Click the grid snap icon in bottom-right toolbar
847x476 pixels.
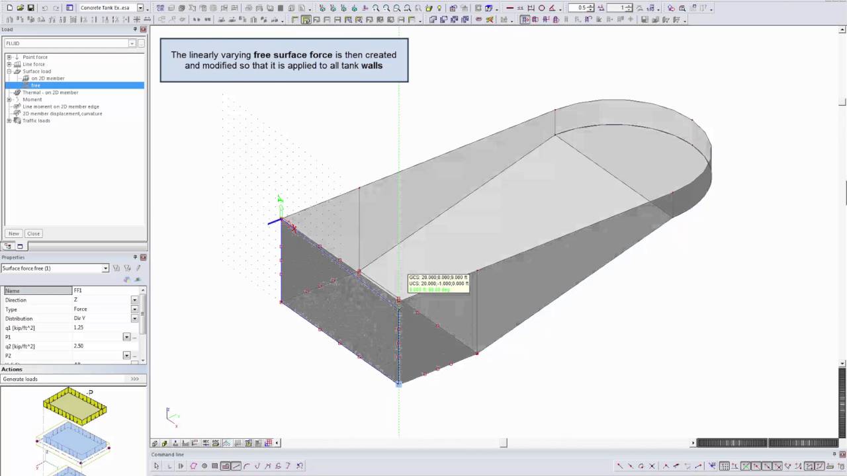[x=725, y=466]
